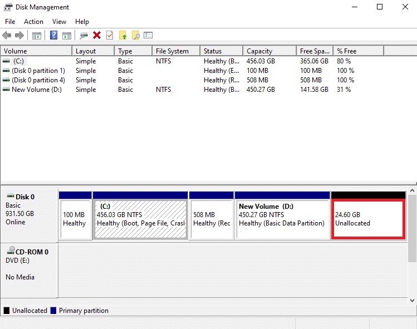Sort by the % Free column header

coord(359,51)
